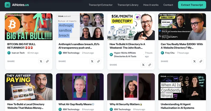The width and height of the screenshot is (211, 111).
Task: Open title Anthropic's sandbox breach, EU's AI transparency
Action: 79,46
